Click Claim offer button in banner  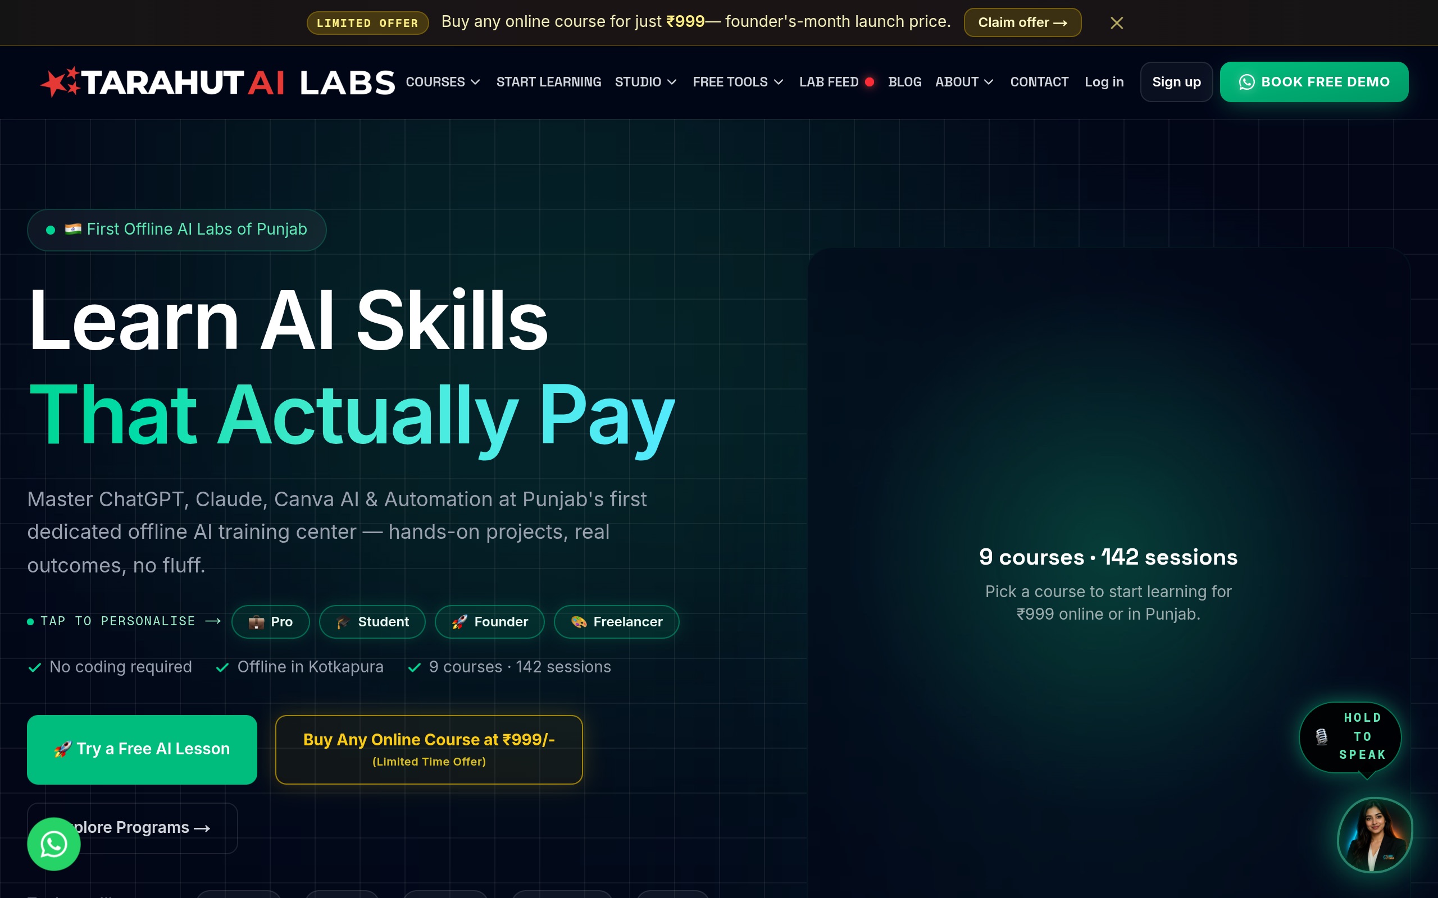1022,22
